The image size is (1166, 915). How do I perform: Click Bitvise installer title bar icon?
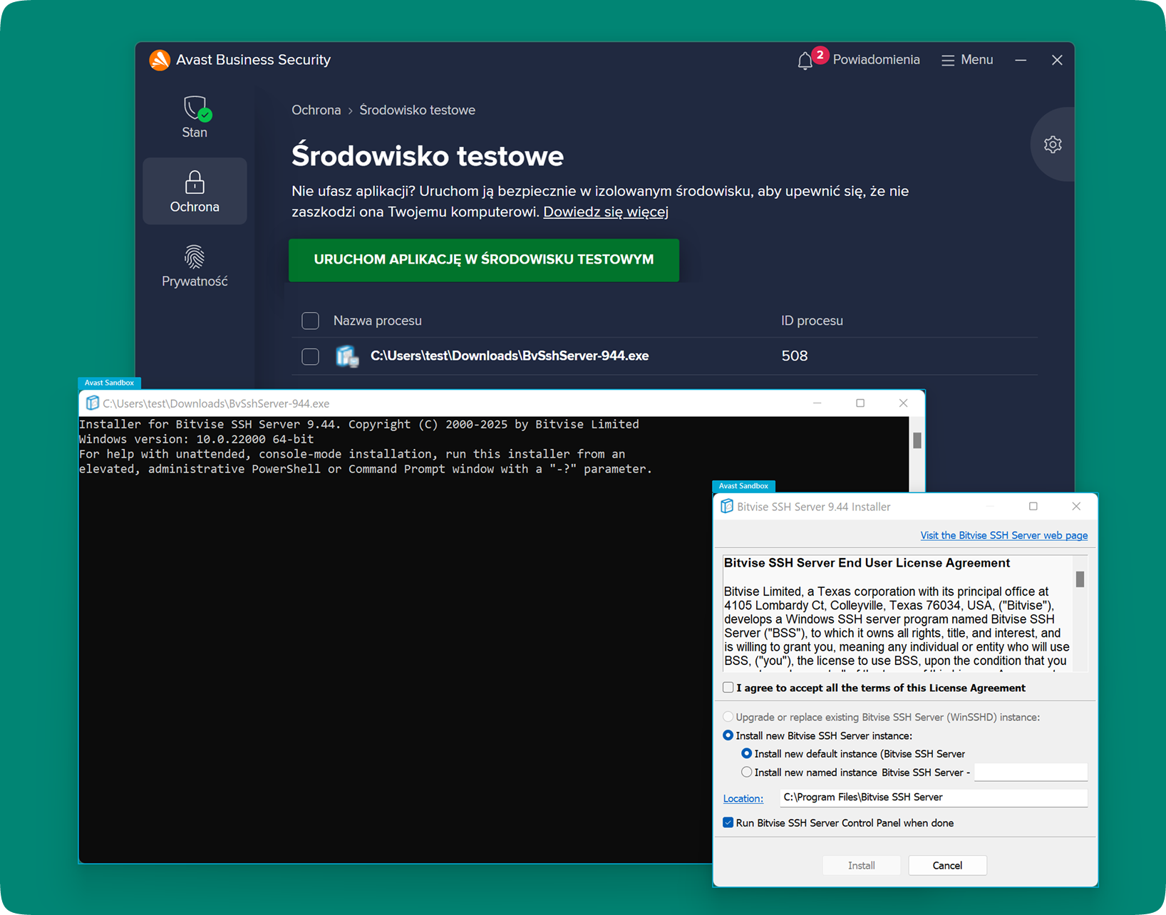[x=727, y=507]
